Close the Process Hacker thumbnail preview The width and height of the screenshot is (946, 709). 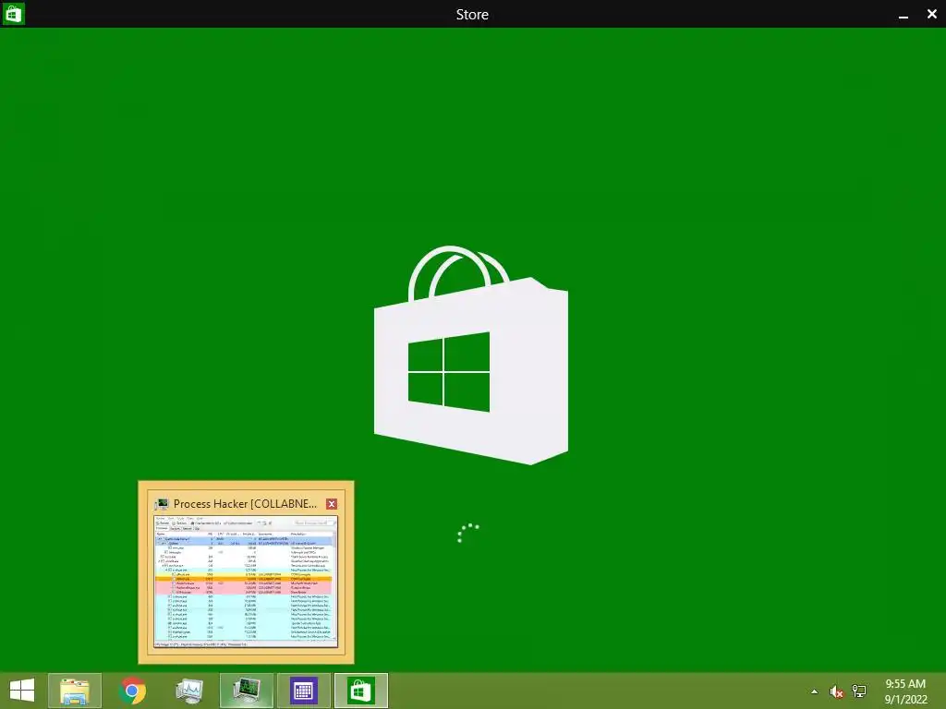tap(332, 504)
